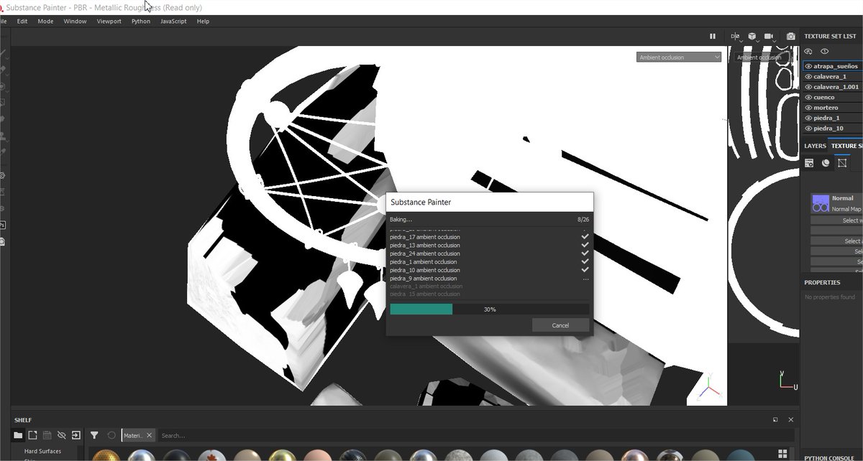This screenshot has height=461, width=863.
Task: Open the Window menu
Action: coord(75,21)
